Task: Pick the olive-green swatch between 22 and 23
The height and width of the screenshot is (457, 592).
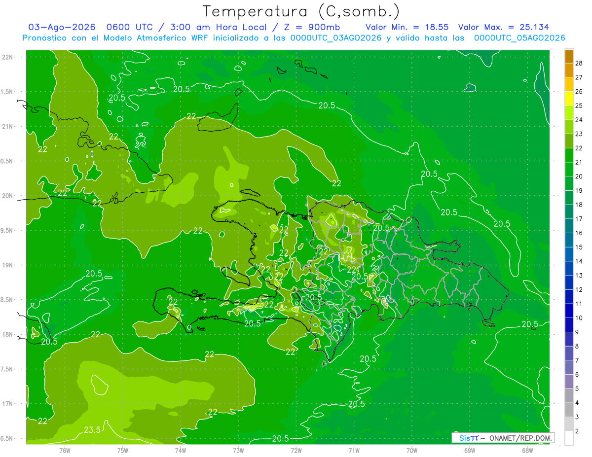Action: tap(569, 141)
